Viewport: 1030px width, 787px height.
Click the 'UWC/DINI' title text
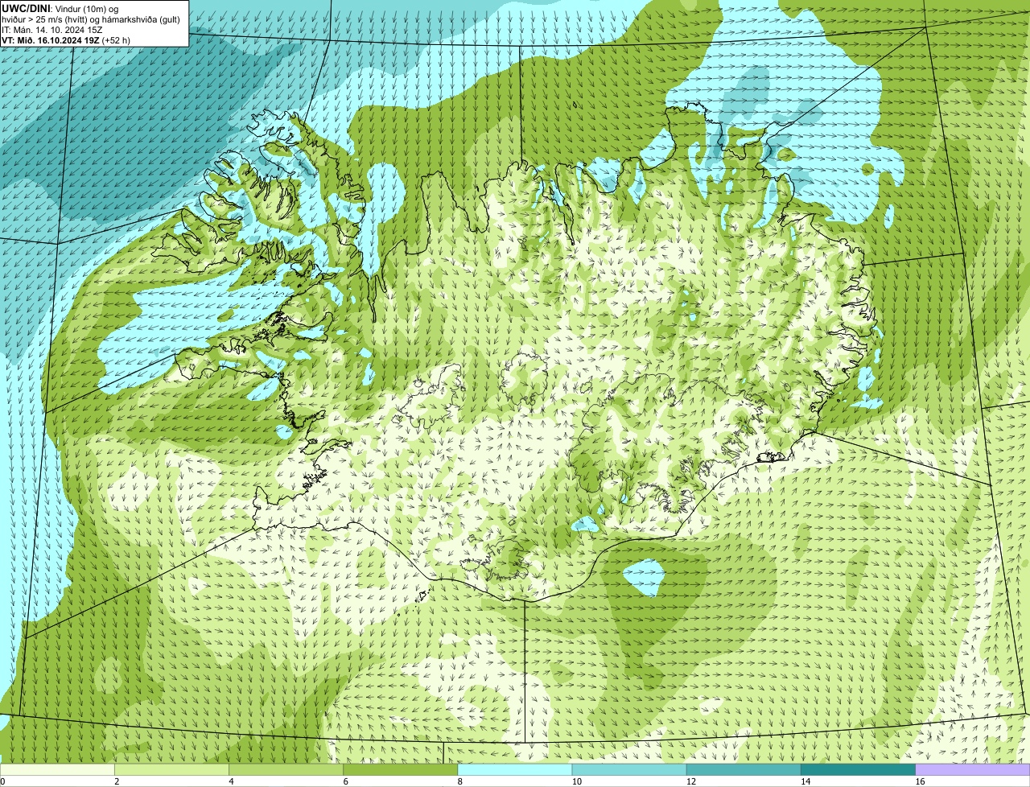click(24, 8)
